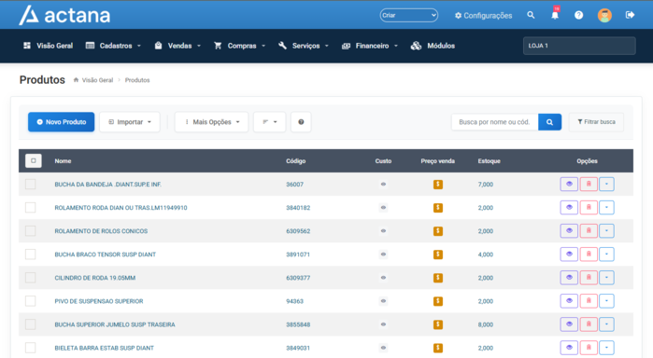Click the actana logo
653x358 pixels.
pos(65,15)
